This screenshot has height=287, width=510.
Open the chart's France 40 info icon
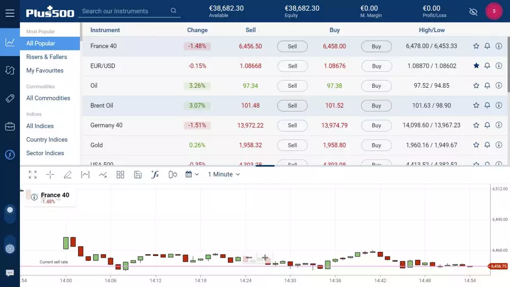(x=34, y=197)
